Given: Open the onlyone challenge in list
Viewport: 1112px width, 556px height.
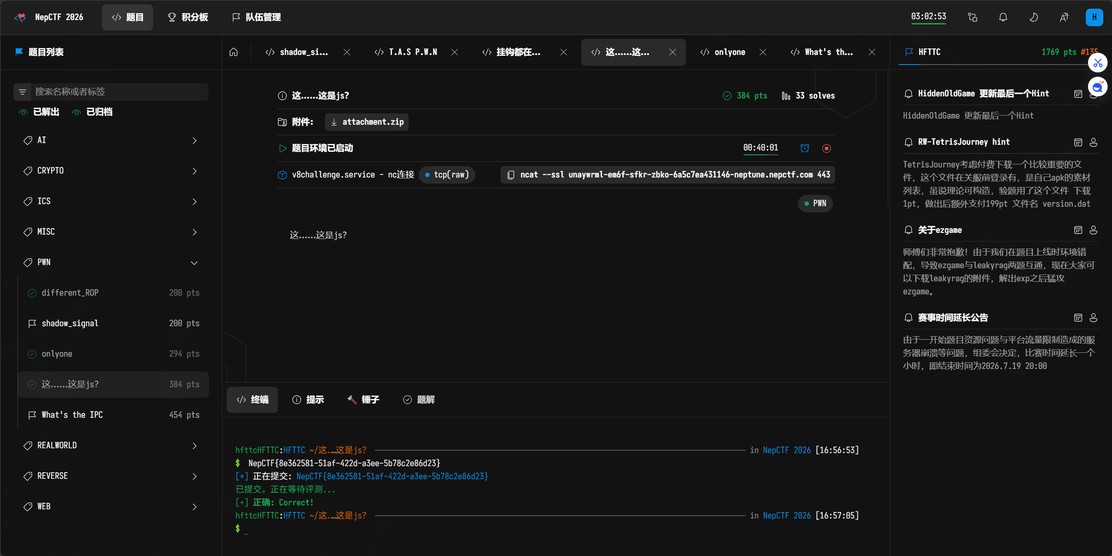Looking at the screenshot, I should 113,354.
